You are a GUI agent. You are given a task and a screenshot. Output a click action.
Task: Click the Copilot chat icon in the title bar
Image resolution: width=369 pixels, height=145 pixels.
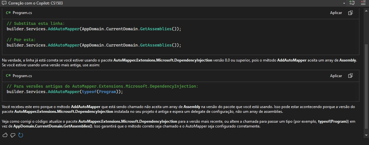[4, 3]
